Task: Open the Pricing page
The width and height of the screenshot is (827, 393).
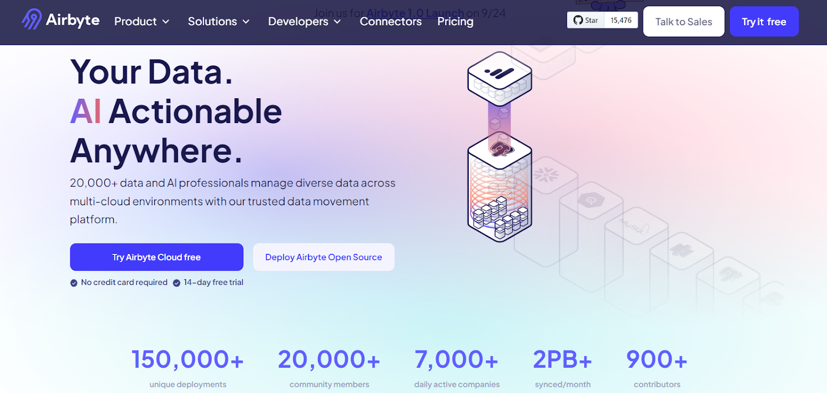Action: [455, 22]
